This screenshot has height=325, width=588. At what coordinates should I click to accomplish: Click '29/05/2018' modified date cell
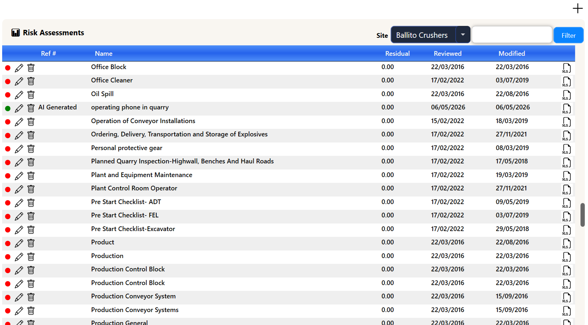click(512, 229)
